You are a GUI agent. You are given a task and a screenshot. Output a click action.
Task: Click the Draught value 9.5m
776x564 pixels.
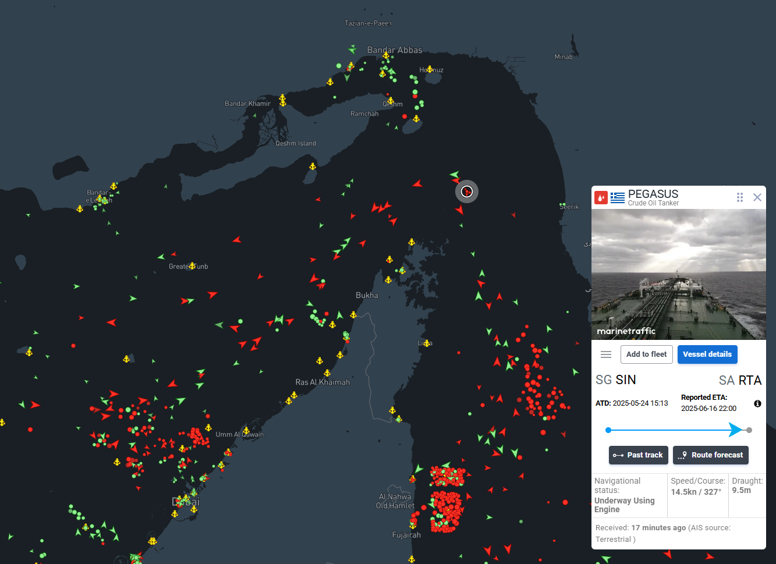click(x=741, y=490)
